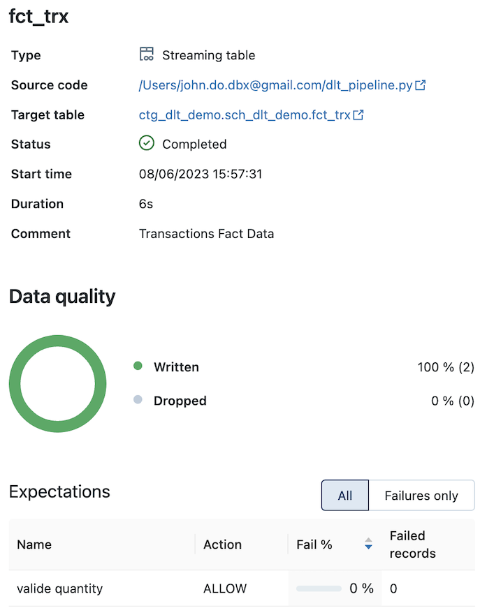Click the fct_trx title heading

[38, 17]
